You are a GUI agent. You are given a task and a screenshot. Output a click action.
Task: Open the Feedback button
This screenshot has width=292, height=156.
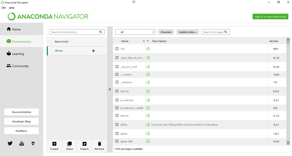pos(21,131)
